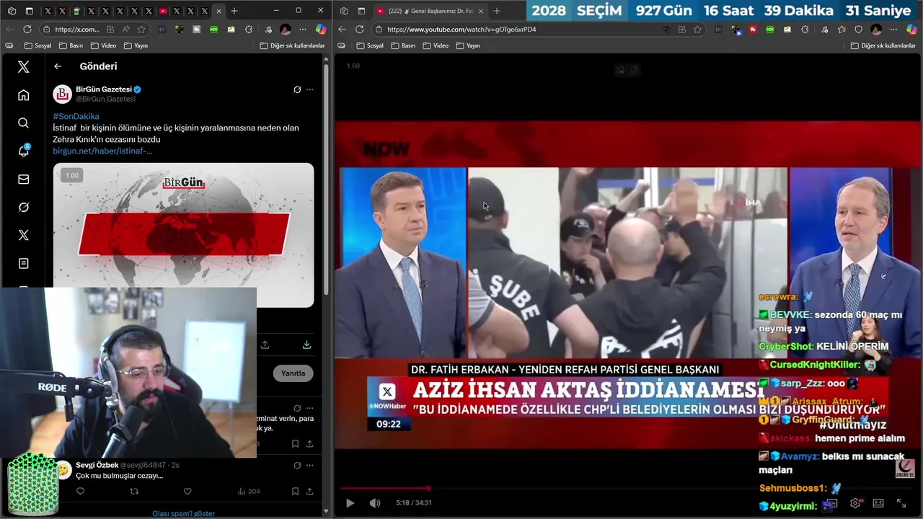Click the #SonDakika hashtag

76,116
